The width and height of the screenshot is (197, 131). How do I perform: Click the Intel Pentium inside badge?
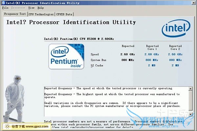tap(66, 57)
